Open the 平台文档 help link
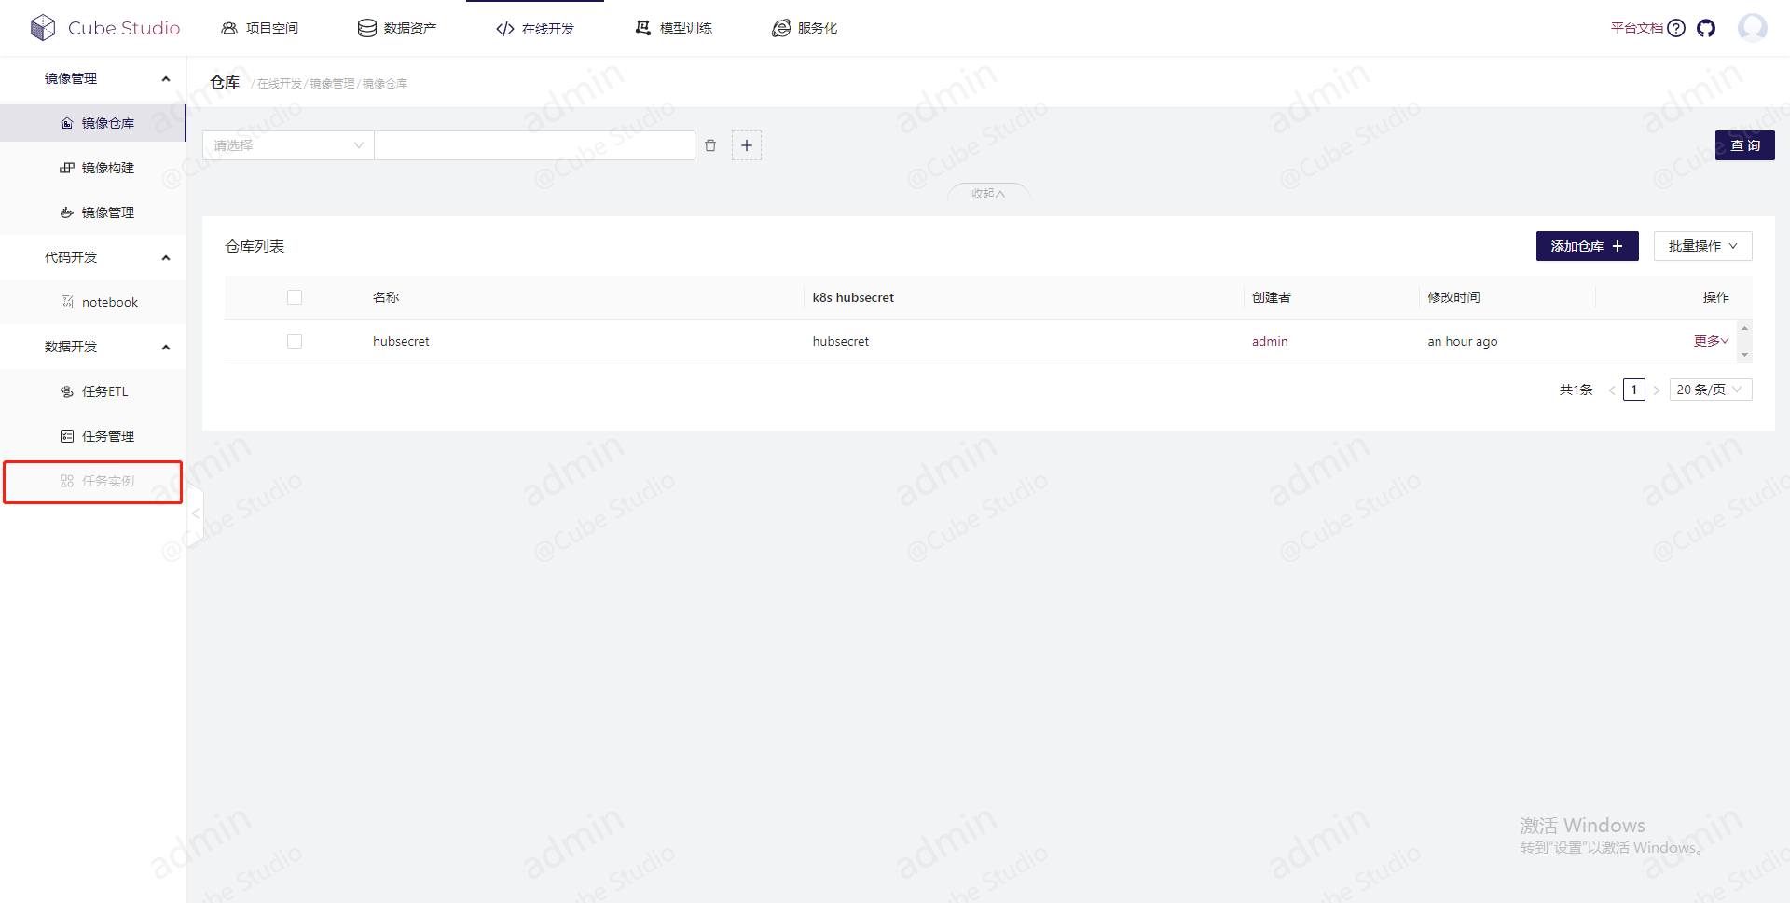 [1637, 28]
